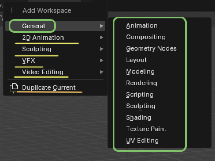The image size is (215, 161).
Task: Add the Animation workspace from the submenu
Action: coord(142,26)
